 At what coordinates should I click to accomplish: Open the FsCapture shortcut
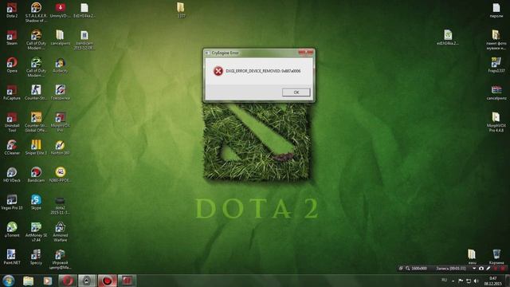pyautogui.click(x=12, y=92)
